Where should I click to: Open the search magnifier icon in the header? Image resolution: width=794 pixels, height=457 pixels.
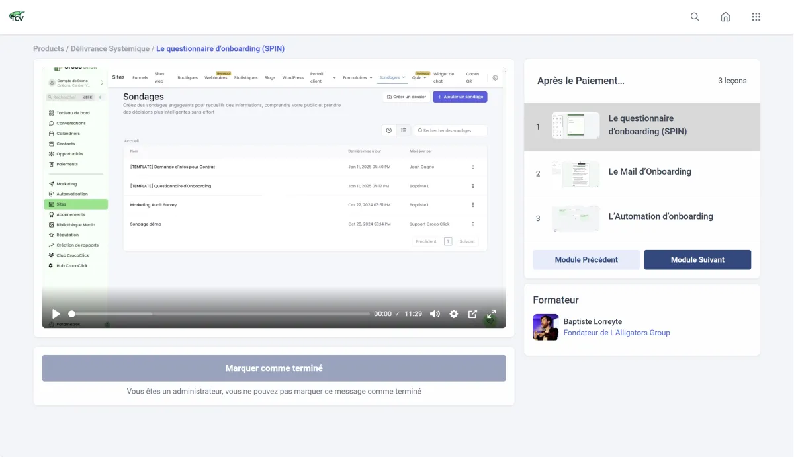[x=695, y=17]
